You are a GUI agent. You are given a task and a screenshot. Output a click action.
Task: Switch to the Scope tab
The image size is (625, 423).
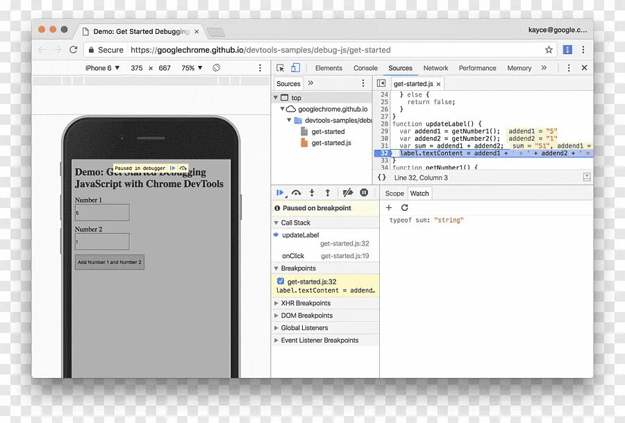coord(394,193)
